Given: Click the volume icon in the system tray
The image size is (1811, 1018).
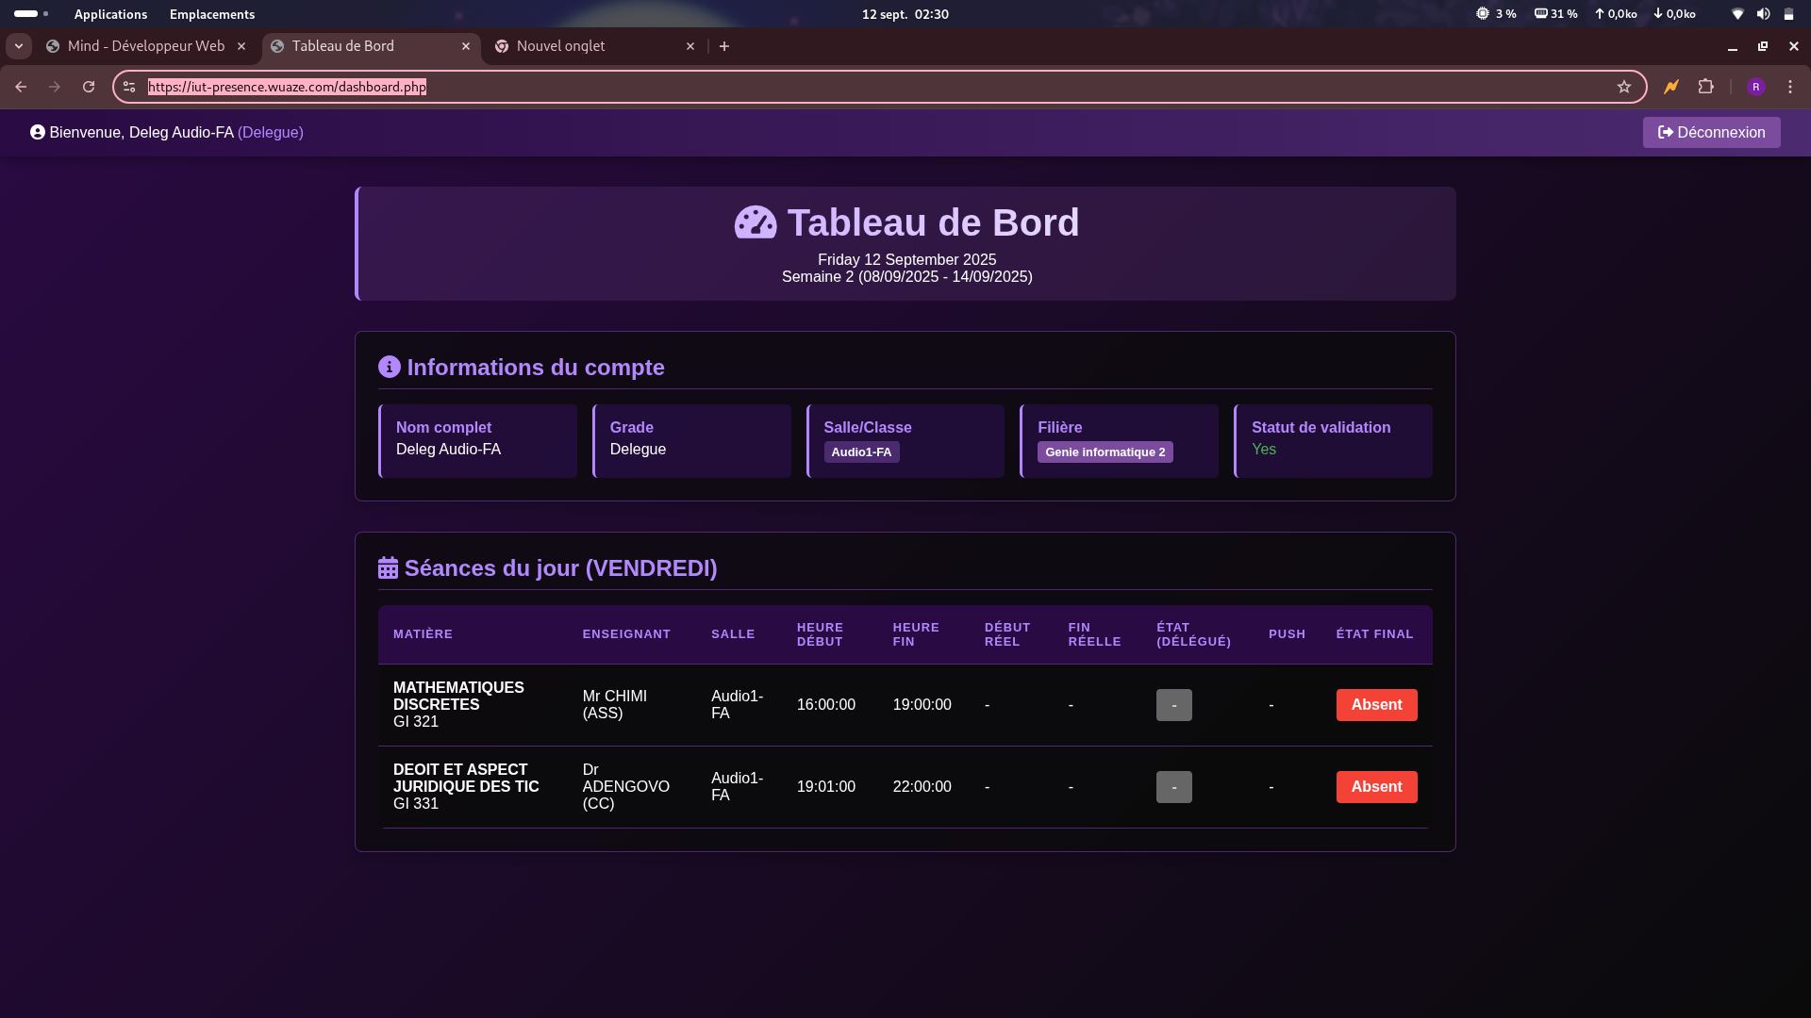Looking at the screenshot, I should 1763,14.
